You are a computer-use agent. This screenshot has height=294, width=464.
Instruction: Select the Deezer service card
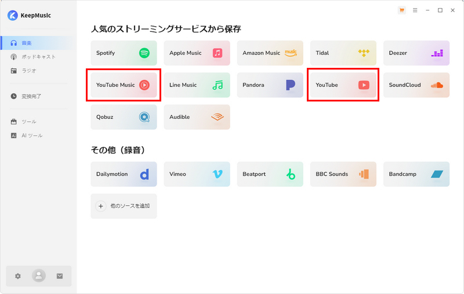click(x=416, y=53)
